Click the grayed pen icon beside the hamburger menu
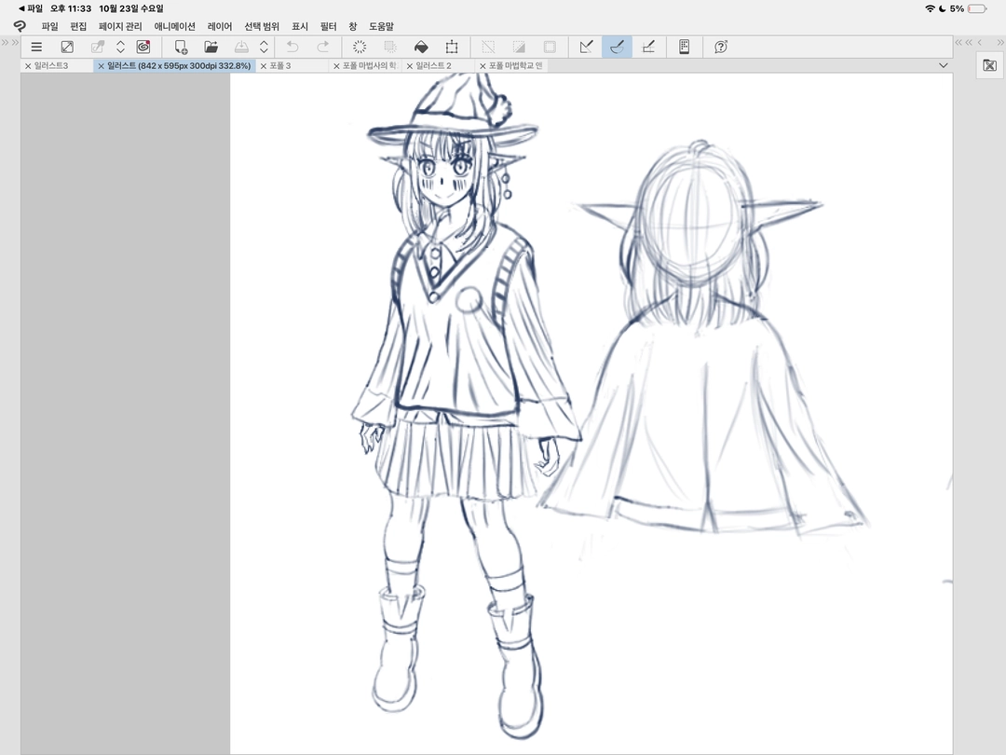Viewport: 1006px width, 755px height. click(98, 47)
